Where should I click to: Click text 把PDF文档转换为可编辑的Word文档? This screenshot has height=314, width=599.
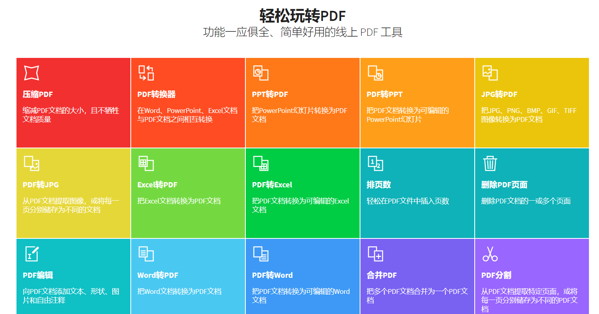[301, 296]
